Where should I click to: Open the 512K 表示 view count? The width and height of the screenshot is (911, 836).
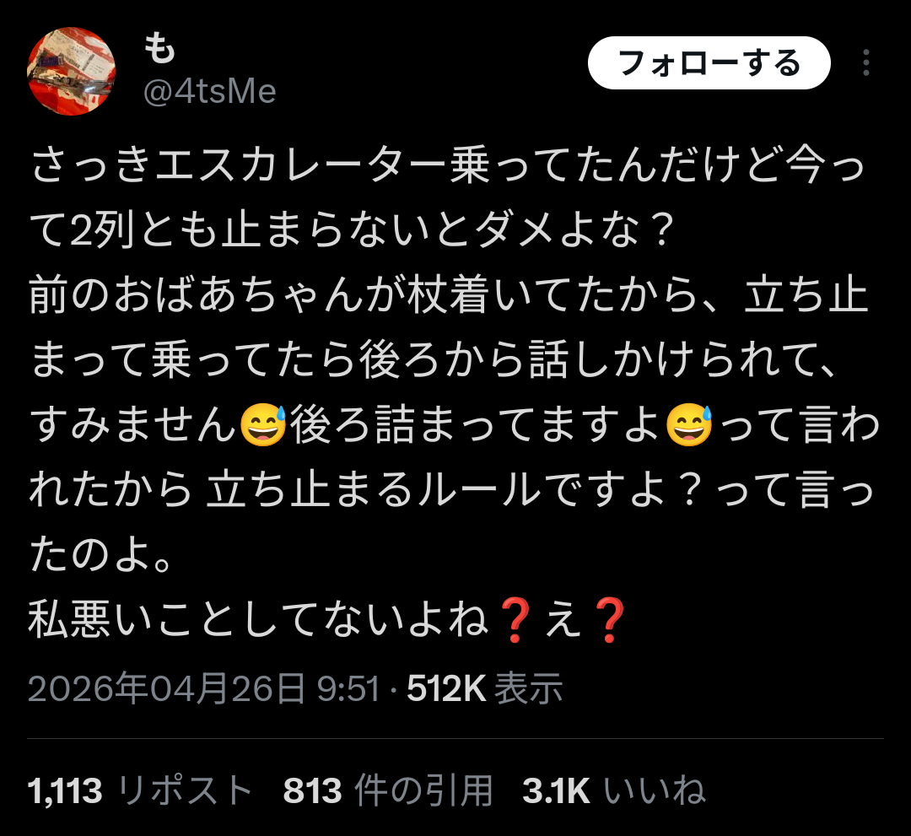tap(484, 688)
